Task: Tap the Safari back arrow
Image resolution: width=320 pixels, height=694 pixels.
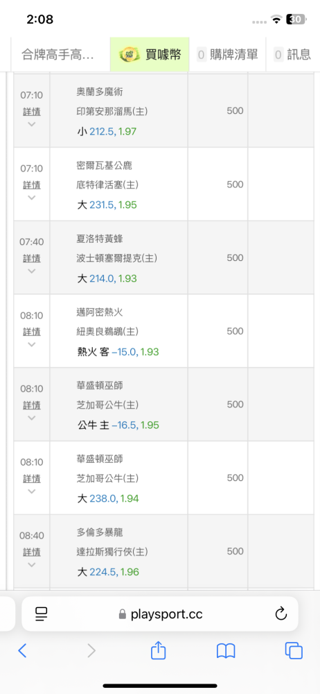Action: 22,651
